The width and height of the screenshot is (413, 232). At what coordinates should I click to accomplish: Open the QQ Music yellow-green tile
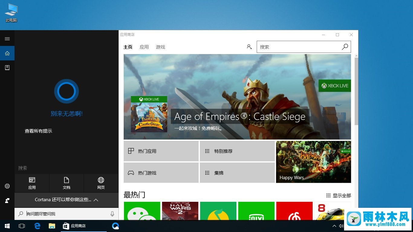pos(218,211)
